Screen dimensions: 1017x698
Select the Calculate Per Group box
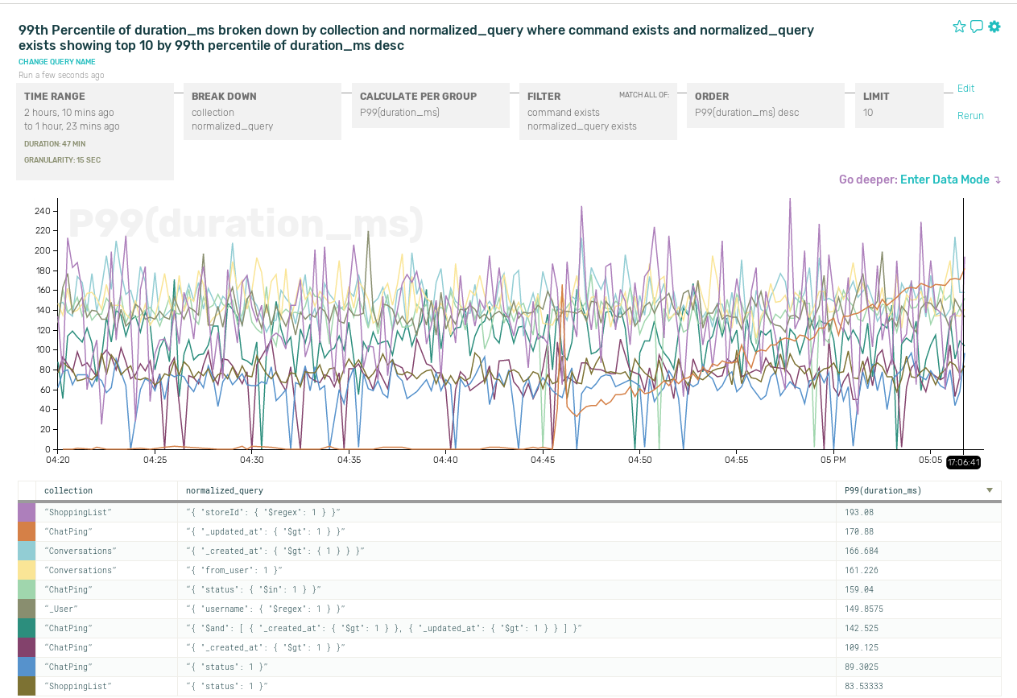430,105
